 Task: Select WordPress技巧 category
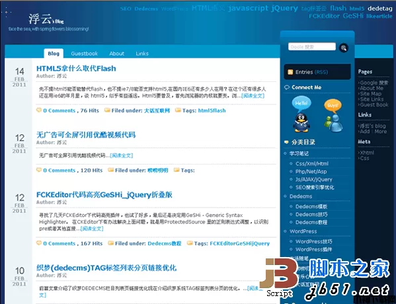pos(313,241)
